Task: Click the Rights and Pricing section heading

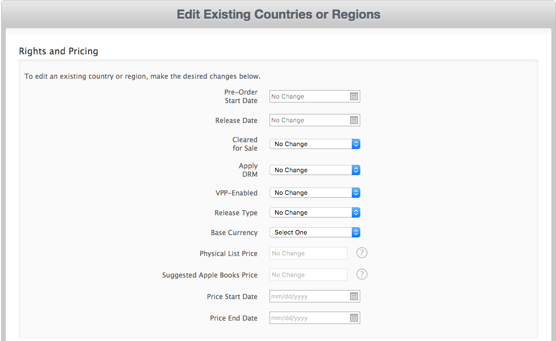Action: click(58, 51)
